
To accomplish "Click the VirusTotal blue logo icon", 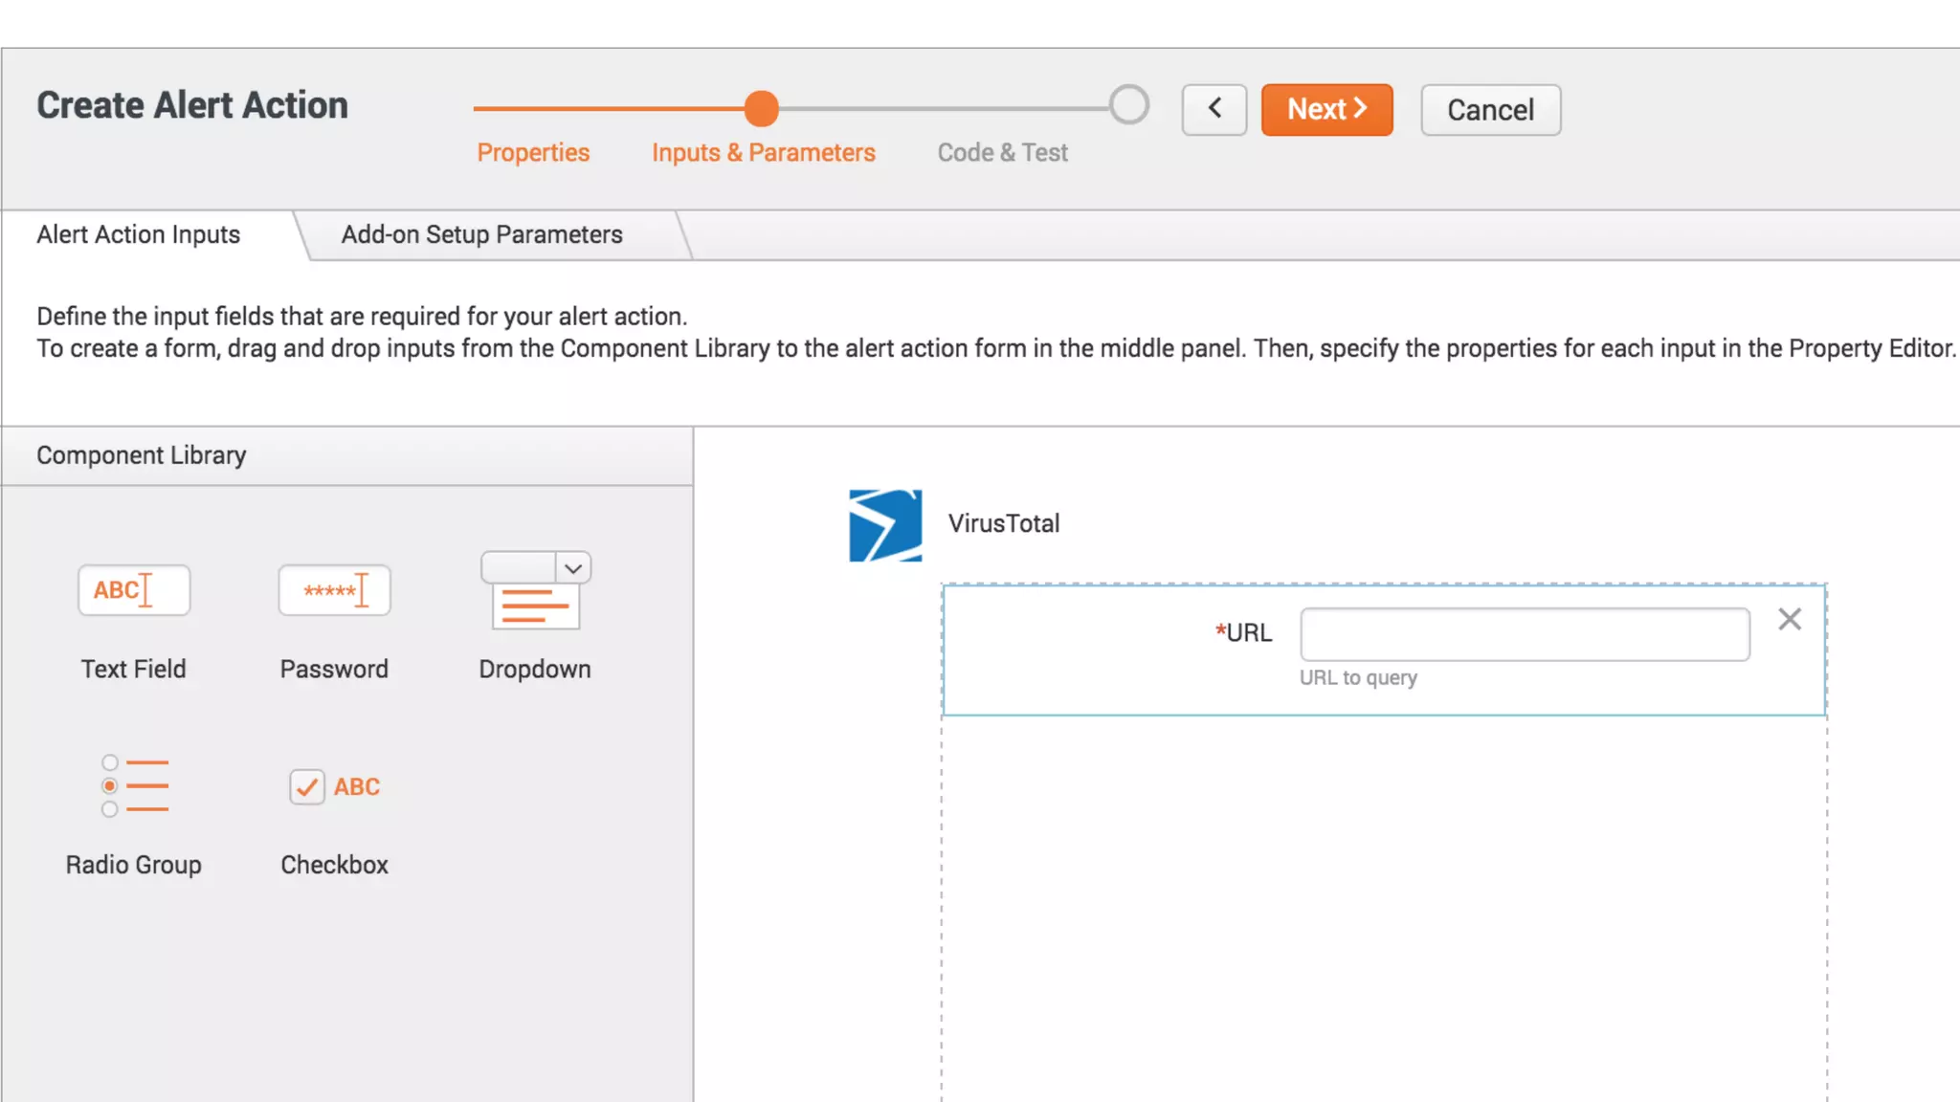I will pos(885,525).
